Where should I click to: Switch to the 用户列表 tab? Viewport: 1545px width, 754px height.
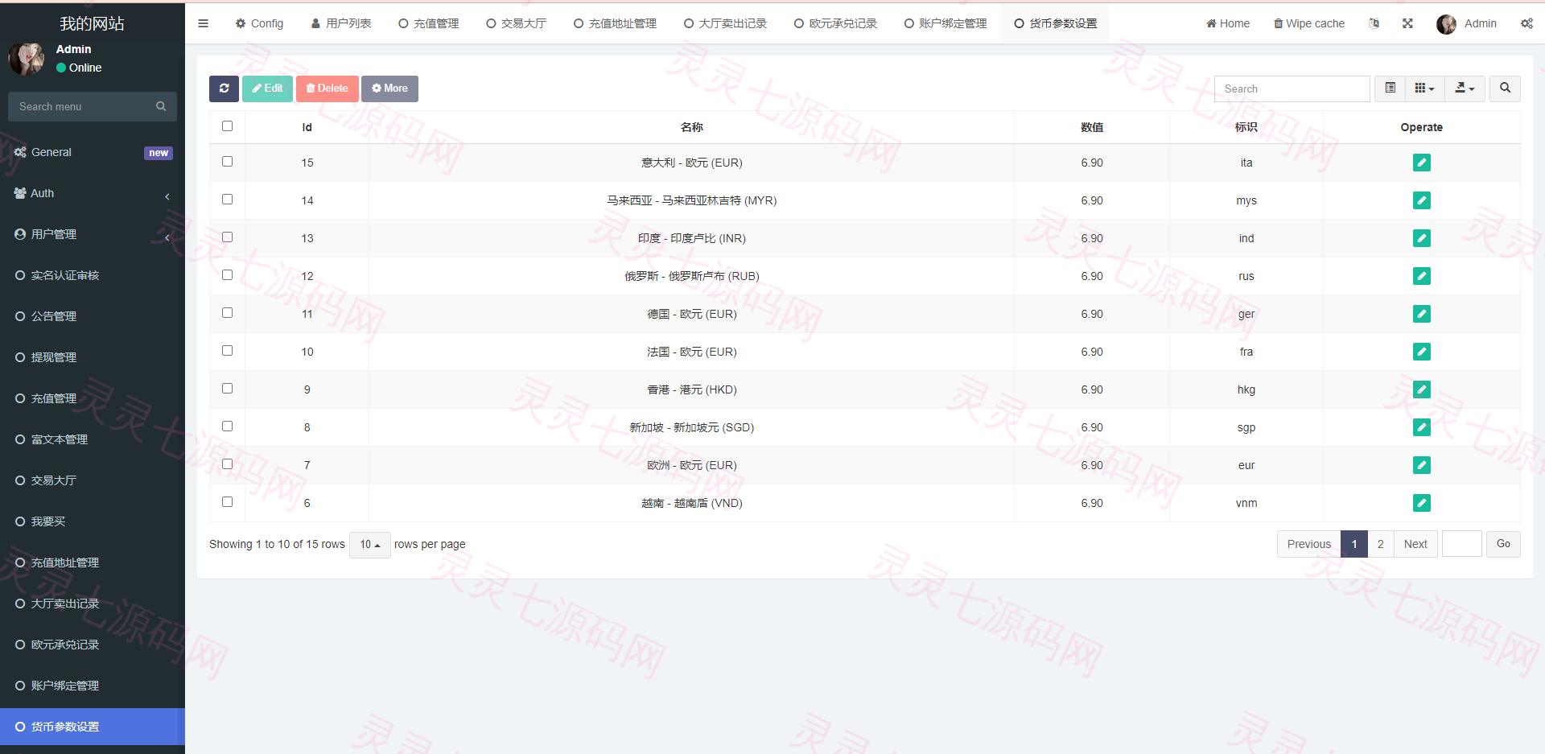coord(341,23)
